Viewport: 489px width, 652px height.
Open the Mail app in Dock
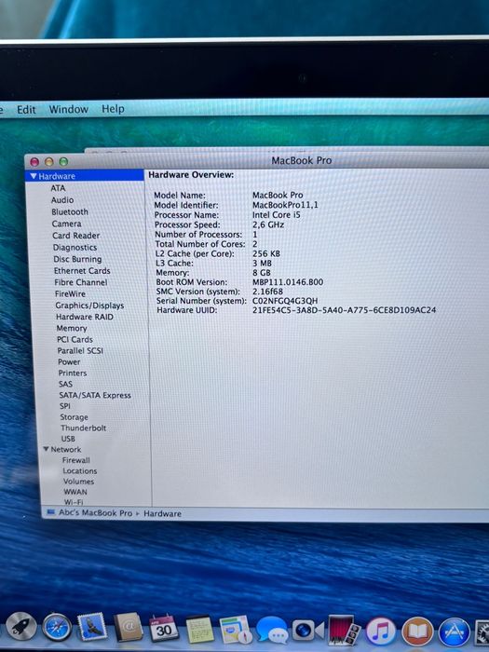coord(91,627)
